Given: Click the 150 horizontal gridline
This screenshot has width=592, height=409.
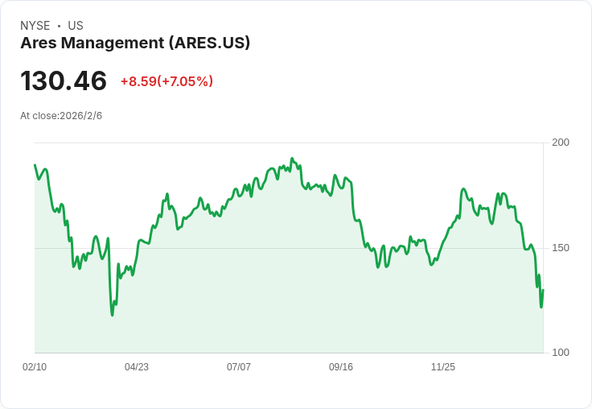Looking at the screenshot, I should click(x=289, y=248).
